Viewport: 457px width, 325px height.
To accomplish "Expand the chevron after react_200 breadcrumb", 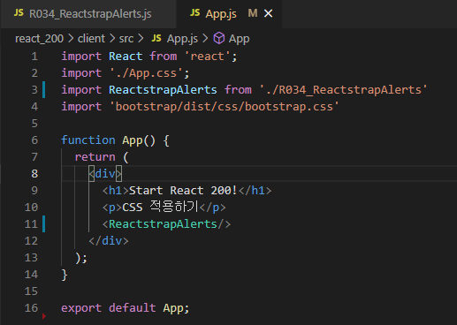I will pos(71,38).
